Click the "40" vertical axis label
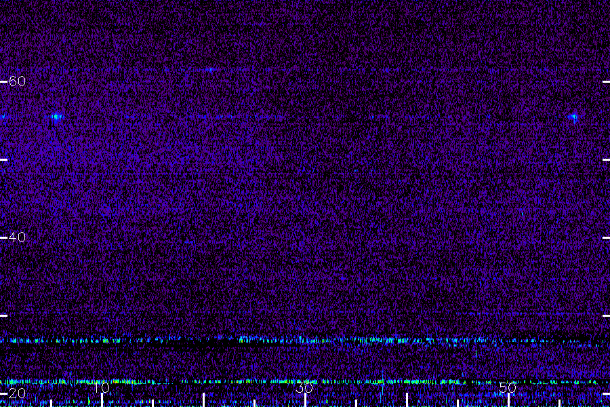610x407 pixels. [x=17, y=237]
